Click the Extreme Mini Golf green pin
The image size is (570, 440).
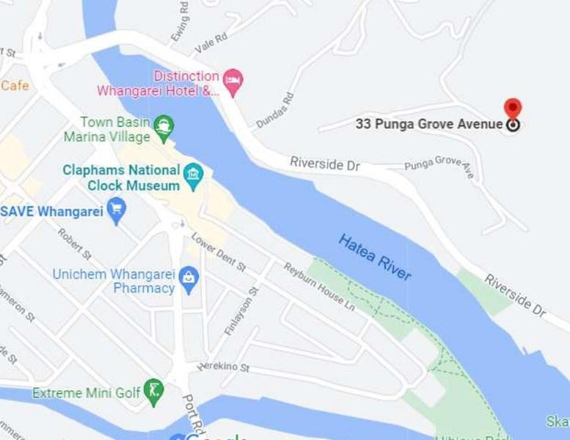tap(154, 392)
